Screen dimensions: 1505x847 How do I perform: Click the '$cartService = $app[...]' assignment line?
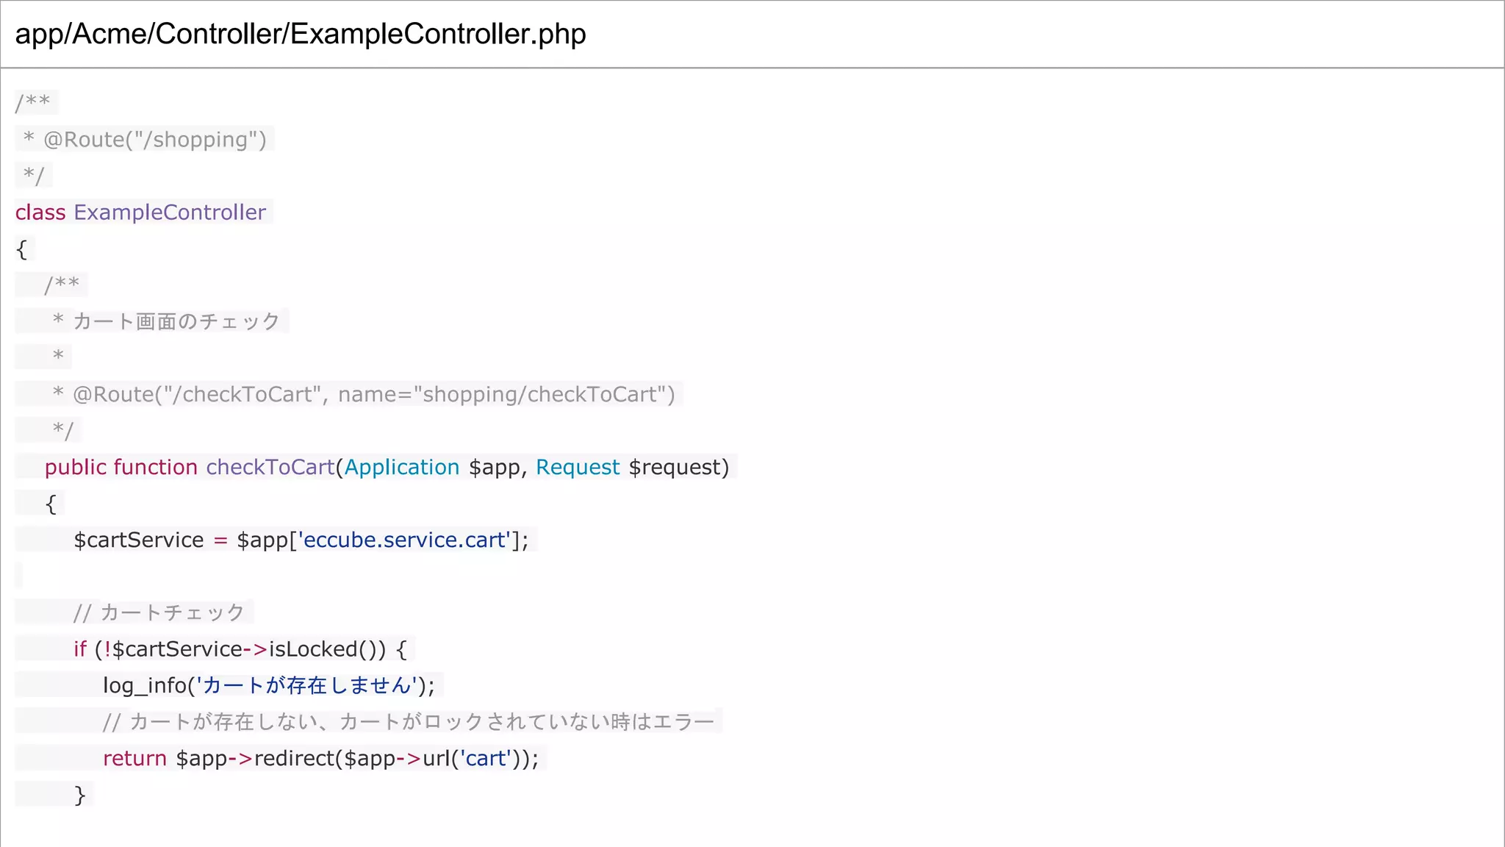[301, 540]
